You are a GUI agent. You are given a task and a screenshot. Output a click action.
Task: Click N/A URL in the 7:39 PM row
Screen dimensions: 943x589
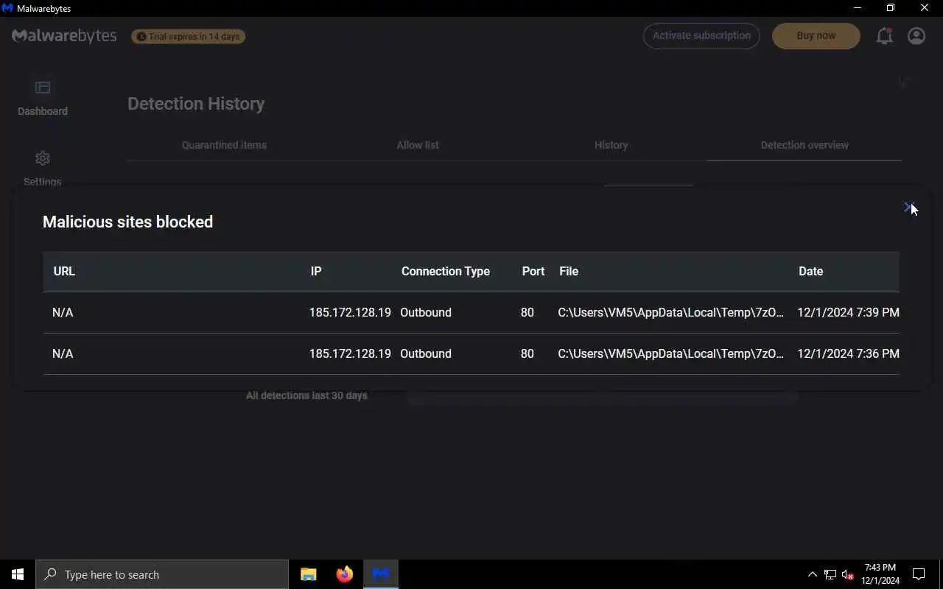(63, 312)
